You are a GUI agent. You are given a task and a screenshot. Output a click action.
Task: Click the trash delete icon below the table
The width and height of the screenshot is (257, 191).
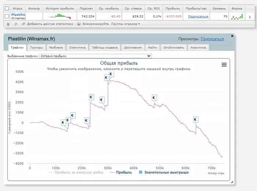click(x=8, y=24)
